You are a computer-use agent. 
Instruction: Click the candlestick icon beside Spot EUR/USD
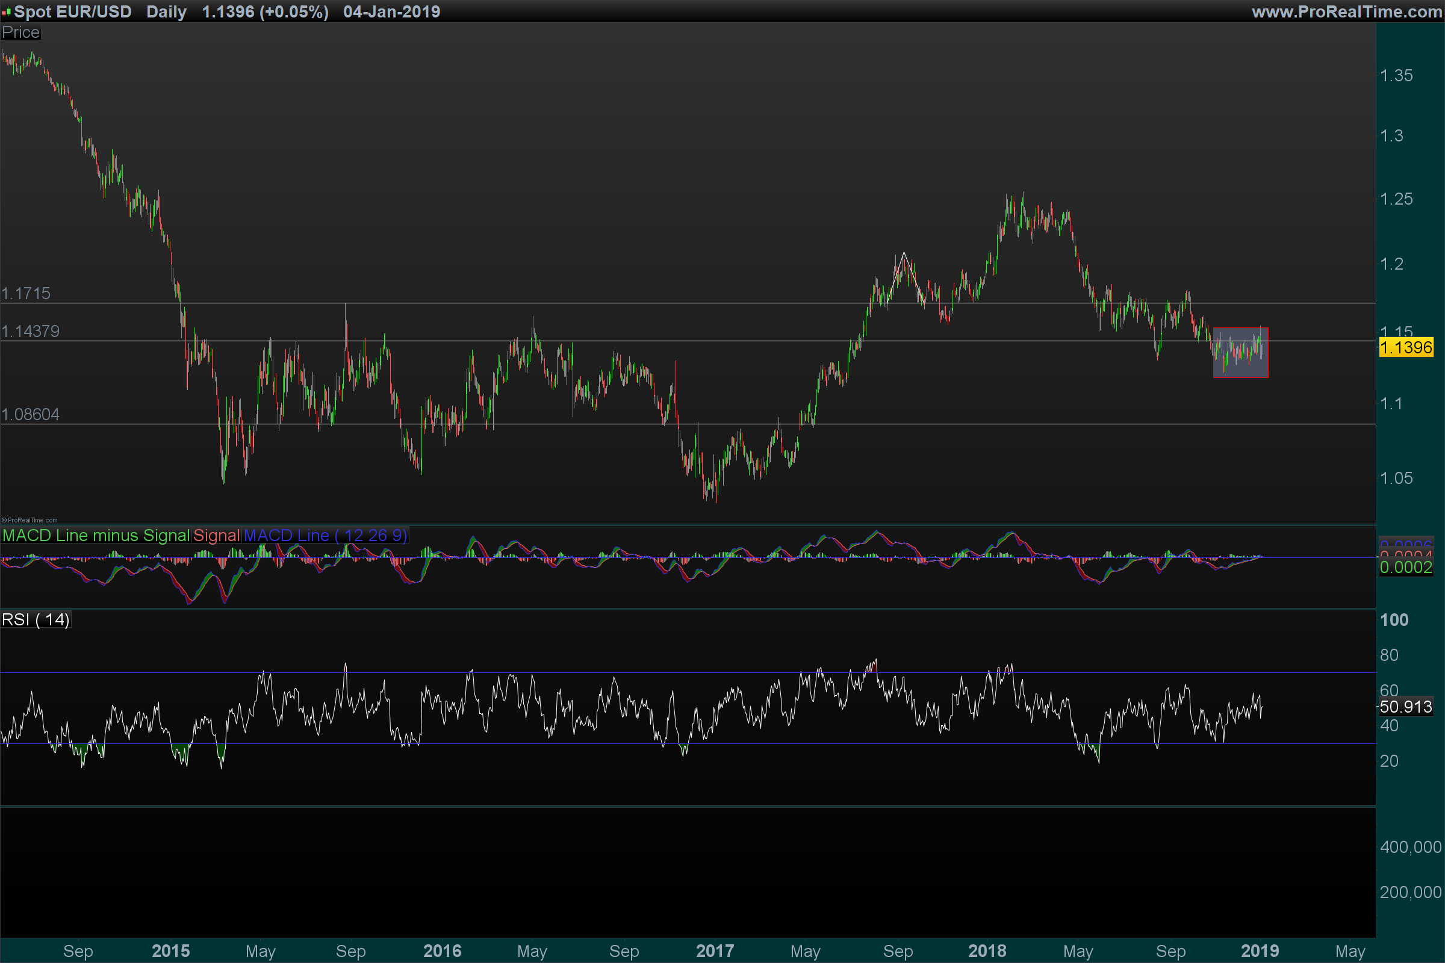pos(6,11)
